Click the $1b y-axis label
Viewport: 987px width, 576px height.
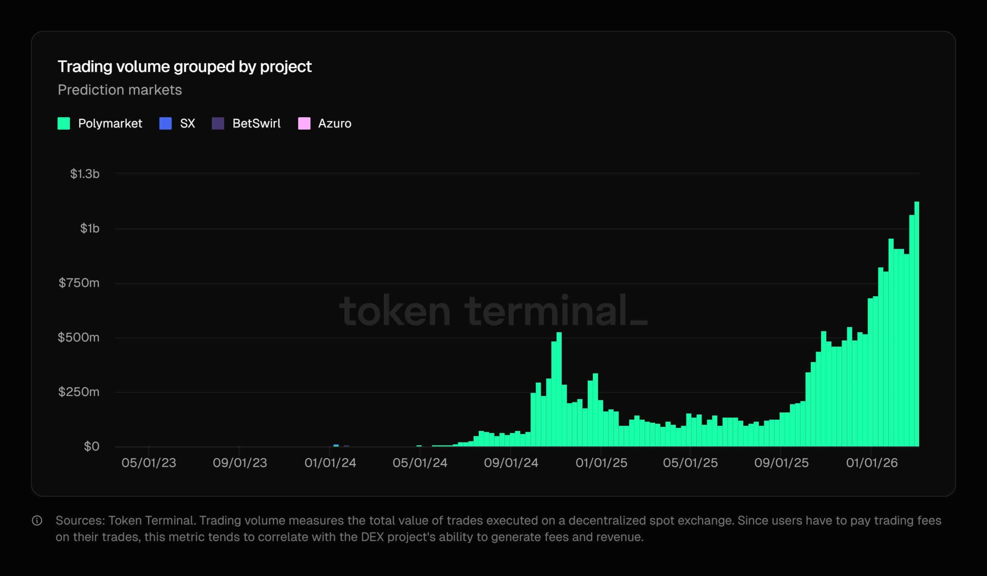[90, 228]
